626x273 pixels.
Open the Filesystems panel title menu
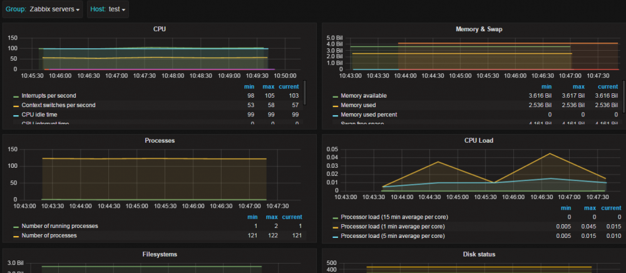coord(160,254)
